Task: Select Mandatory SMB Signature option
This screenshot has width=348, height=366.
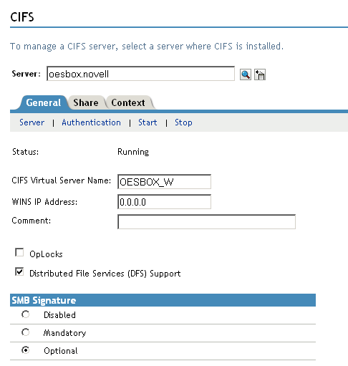Action: [25, 332]
